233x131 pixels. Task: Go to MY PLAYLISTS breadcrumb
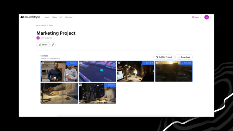point(41,26)
